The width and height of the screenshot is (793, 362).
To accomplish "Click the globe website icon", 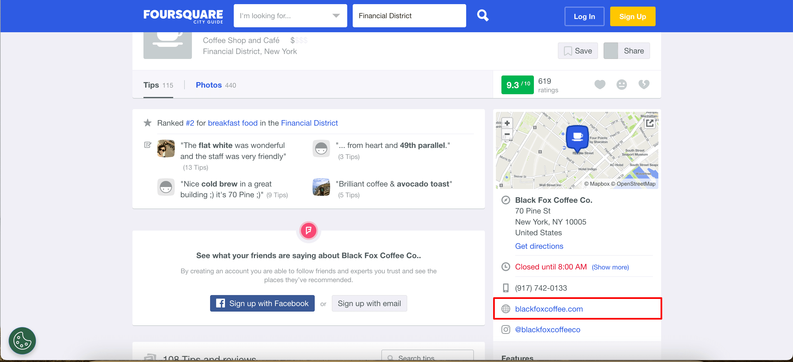I will (506, 309).
